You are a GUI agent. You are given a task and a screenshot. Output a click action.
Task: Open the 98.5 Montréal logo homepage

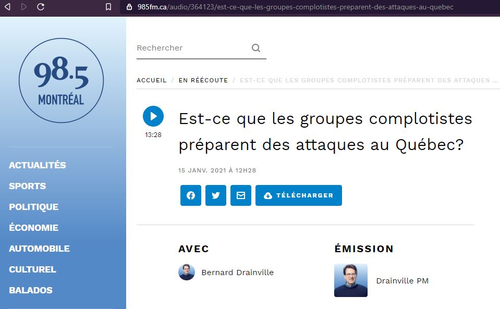(61, 80)
